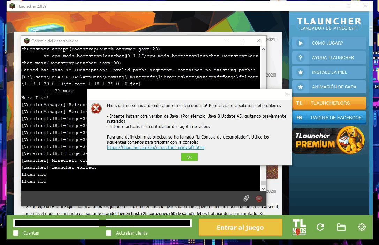Click the error X icon in dialog
Screen dimensions: 379x245
click(x=96, y=109)
